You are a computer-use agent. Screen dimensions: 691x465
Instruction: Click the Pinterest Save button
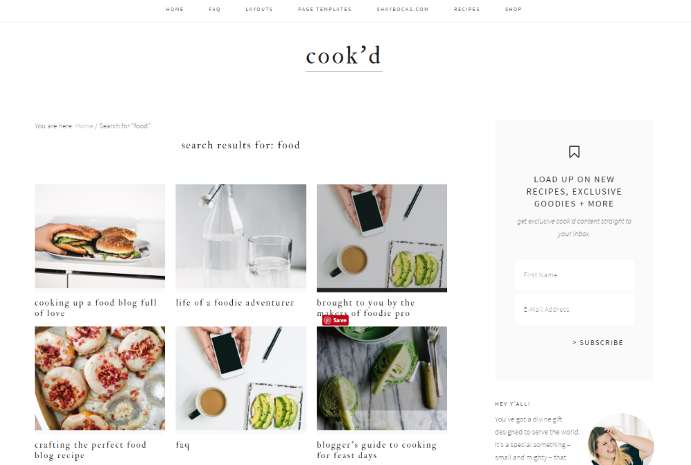(335, 320)
